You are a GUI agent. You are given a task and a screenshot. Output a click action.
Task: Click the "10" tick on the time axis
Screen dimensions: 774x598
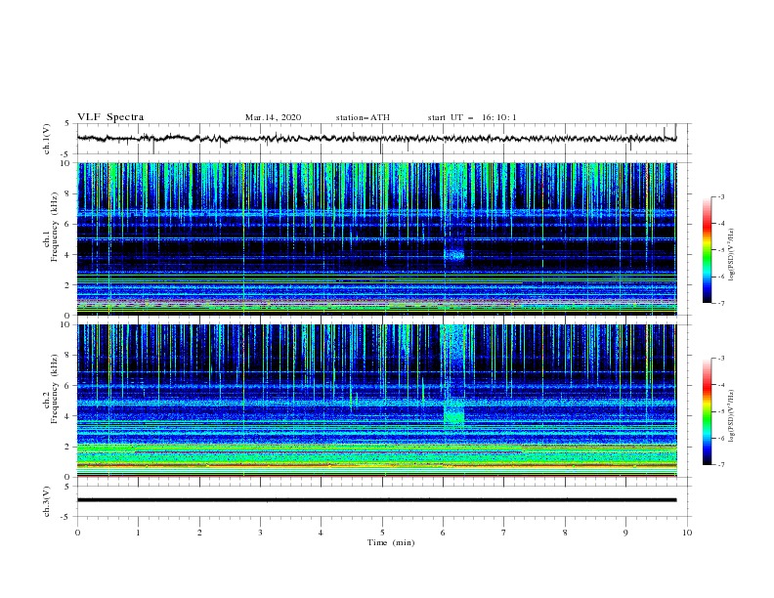tap(687, 533)
